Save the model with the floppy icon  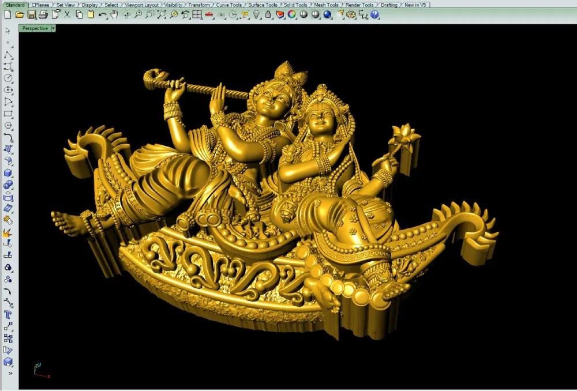pos(32,15)
